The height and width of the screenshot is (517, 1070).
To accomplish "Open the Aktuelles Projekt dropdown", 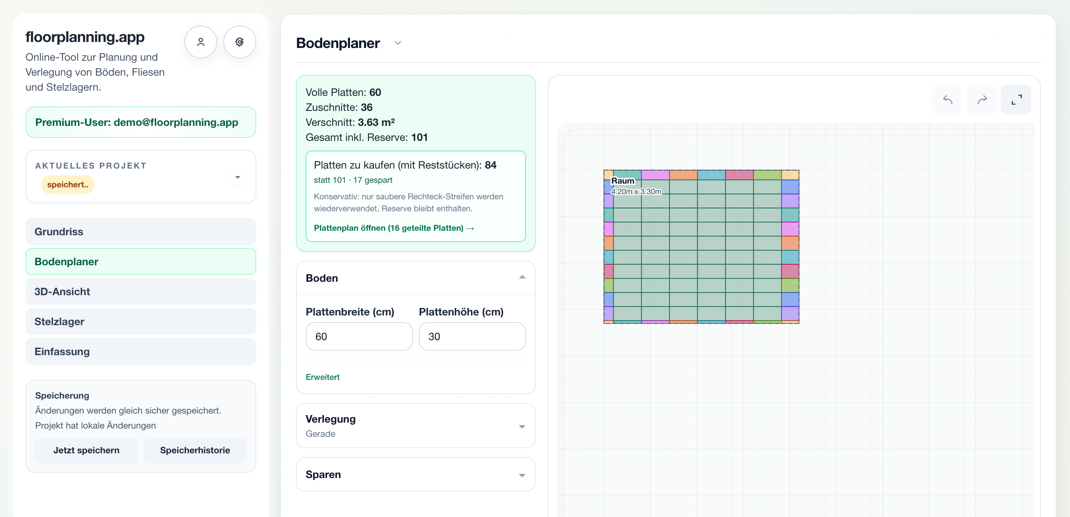I will coord(237,177).
